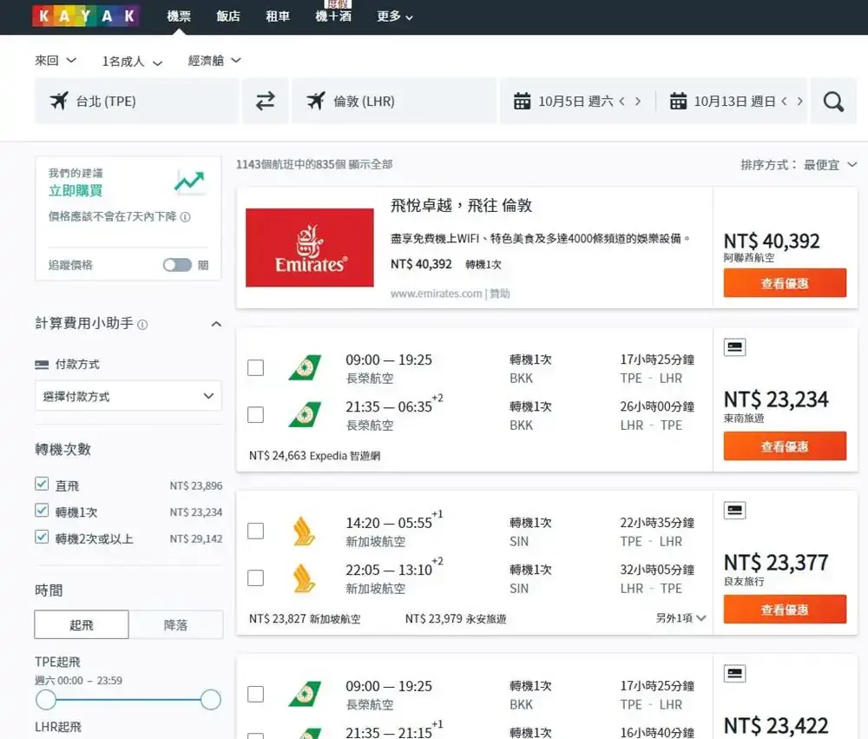Open the 租車 tab
Screen dimensions: 868x739
(x=278, y=16)
